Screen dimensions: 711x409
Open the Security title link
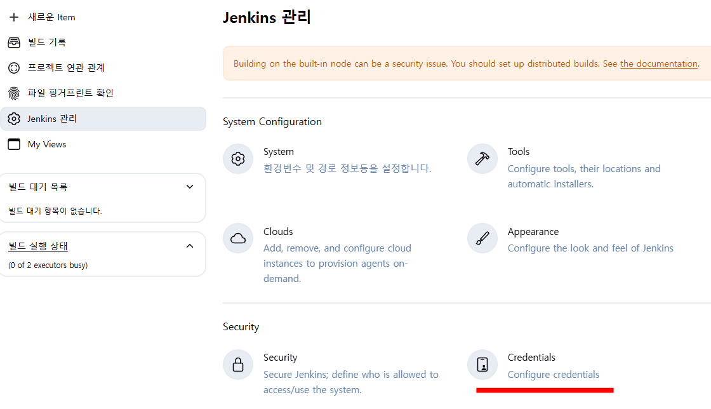coord(280,358)
